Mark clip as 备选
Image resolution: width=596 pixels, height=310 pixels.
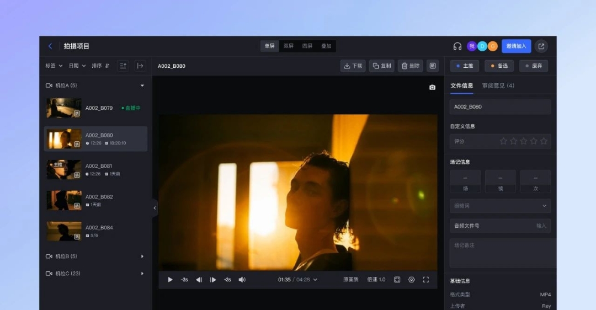coord(499,66)
